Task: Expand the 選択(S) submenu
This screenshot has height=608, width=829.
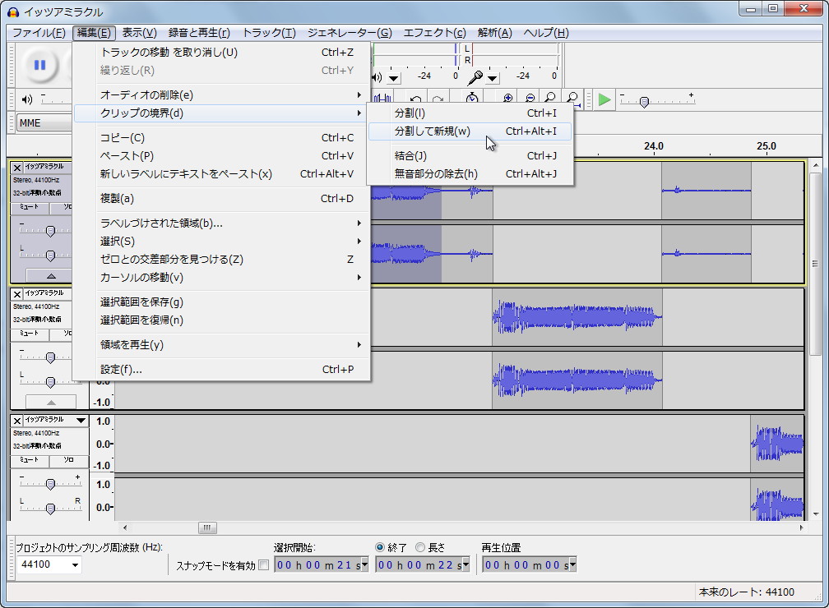Action: coord(221,241)
